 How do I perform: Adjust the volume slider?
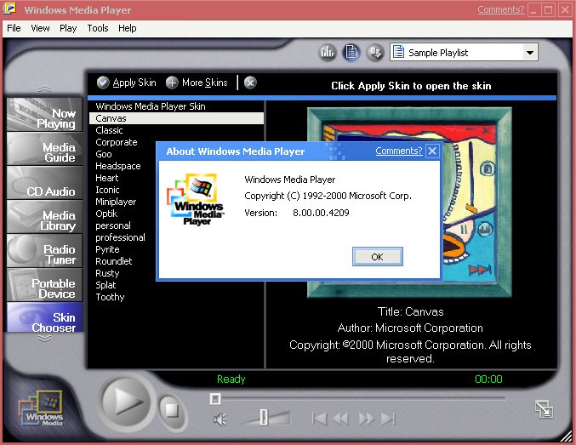tap(264, 418)
